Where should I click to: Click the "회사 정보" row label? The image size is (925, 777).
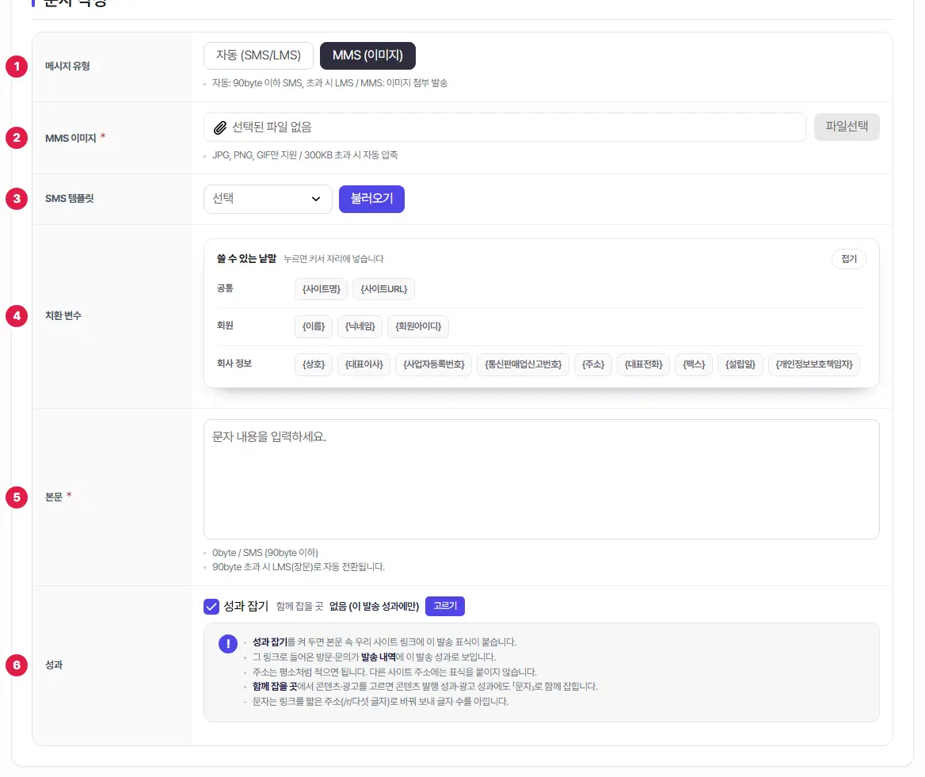point(234,364)
